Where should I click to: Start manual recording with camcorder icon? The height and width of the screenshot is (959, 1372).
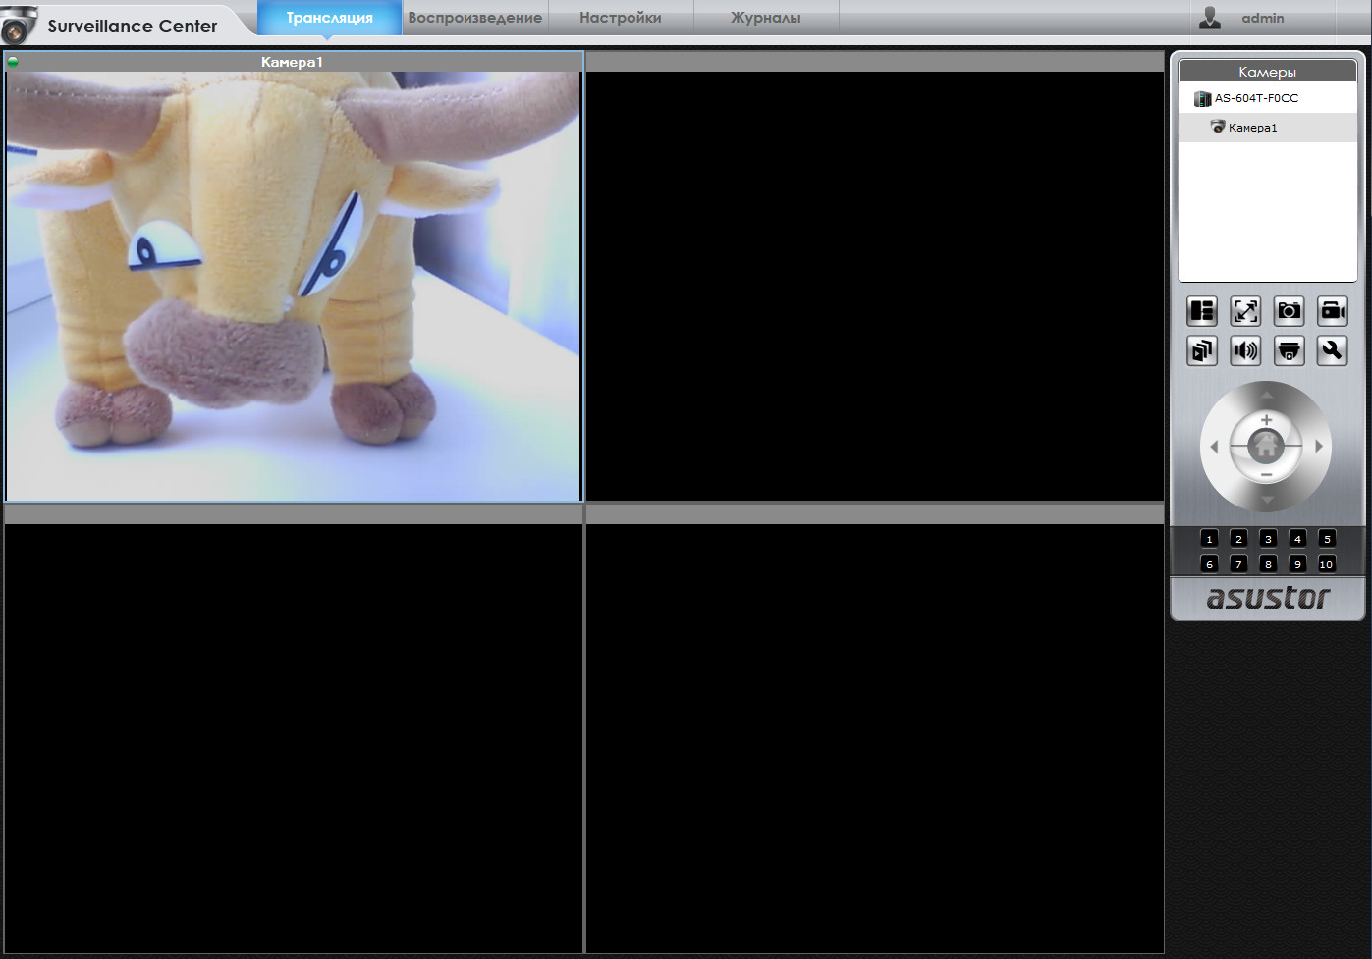click(1332, 311)
